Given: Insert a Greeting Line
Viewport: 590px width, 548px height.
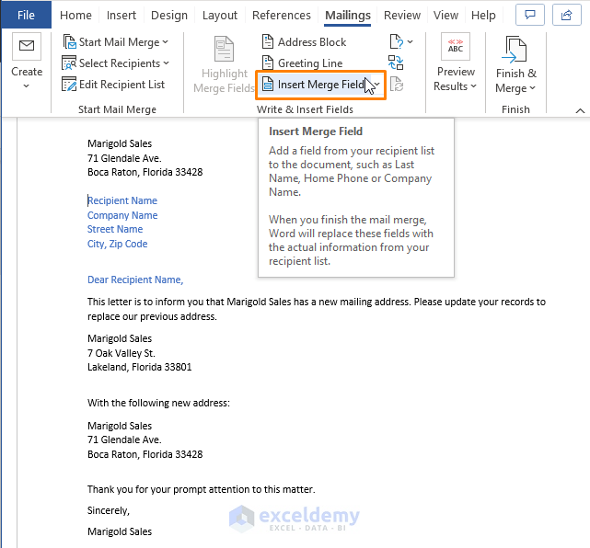Looking at the screenshot, I should (x=302, y=63).
